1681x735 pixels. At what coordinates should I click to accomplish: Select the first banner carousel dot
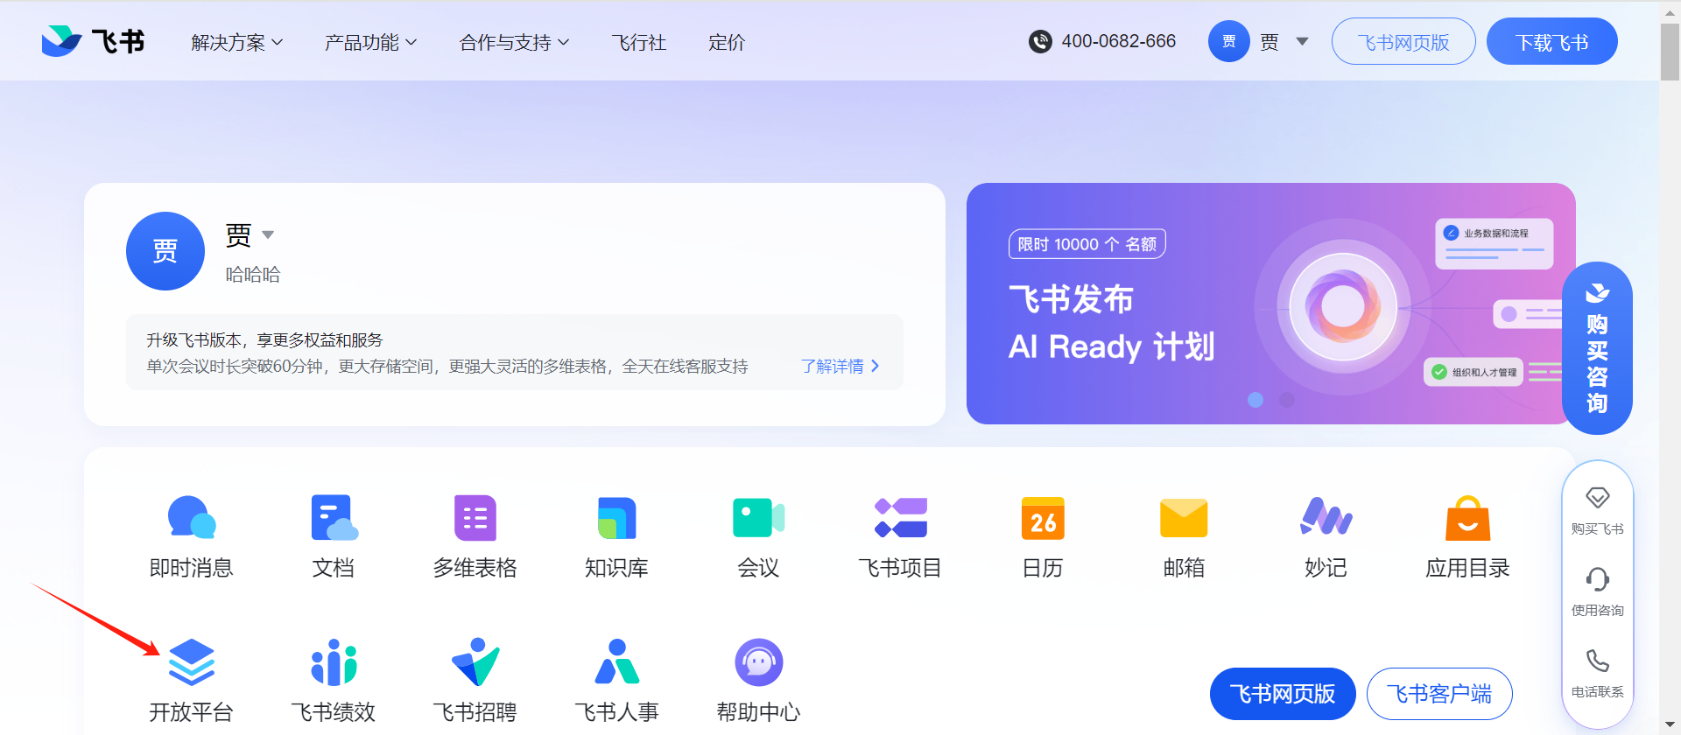pyautogui.click(x=1255, y=399)
